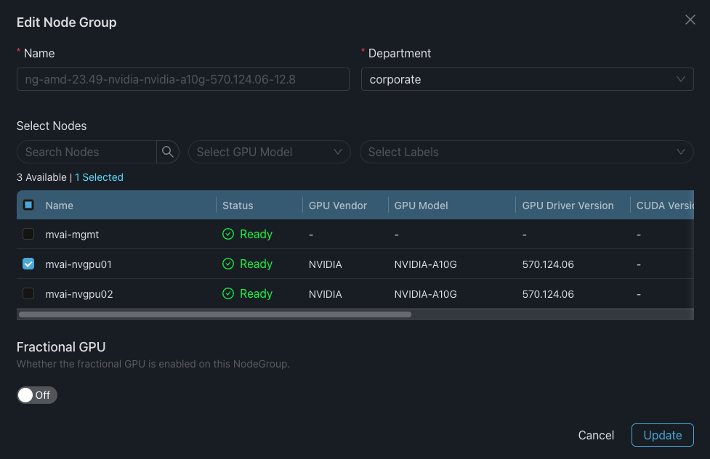Screen dimensions: 710x459
Task: Expand the Select GPU Model dropdown
Action: pos(269,152)
